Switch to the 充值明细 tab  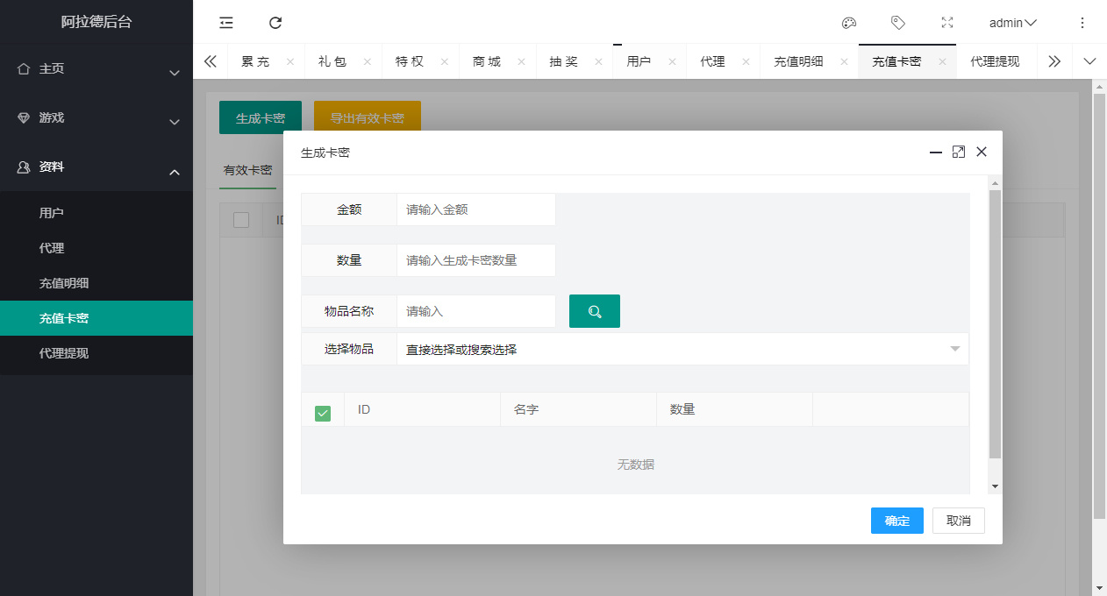(798, 61)
